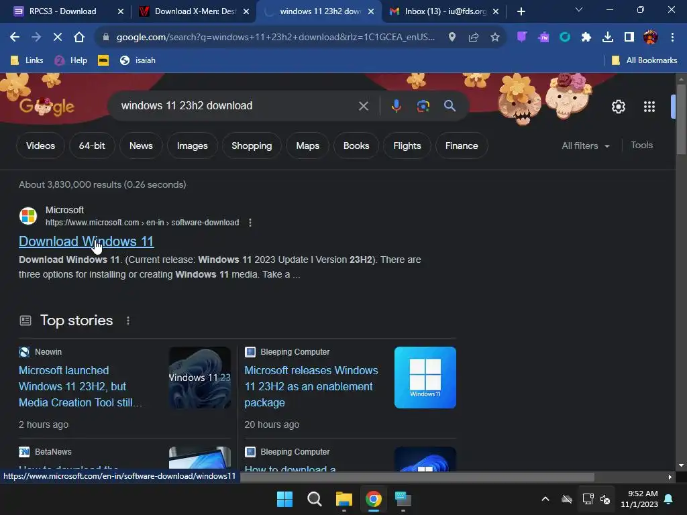Click the forward navigation arrow
The image size is (687, 515).
click(36, 38)
